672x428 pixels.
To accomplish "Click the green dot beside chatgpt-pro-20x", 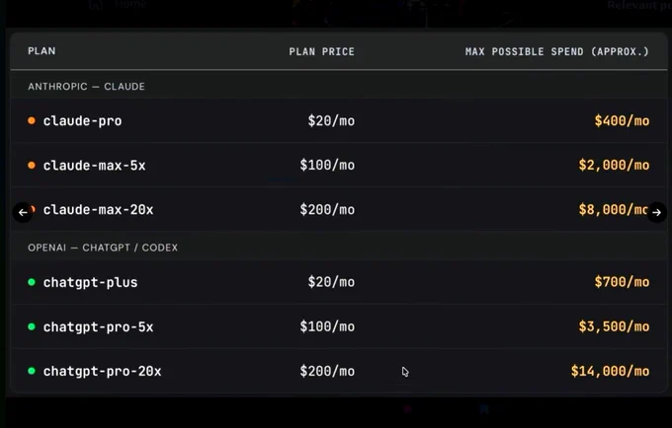I will click(32, 371).
